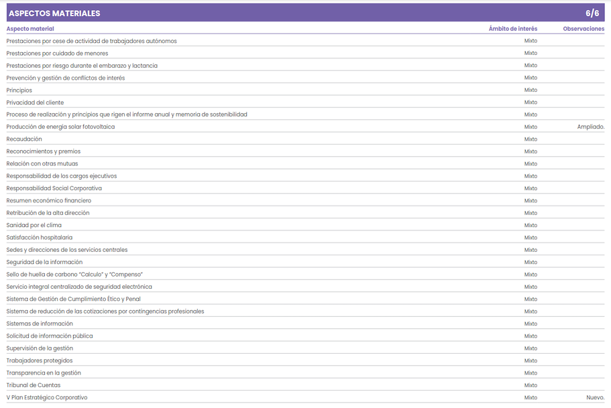Click 'Mixto' in Sistemas de información row

point(531,324)
